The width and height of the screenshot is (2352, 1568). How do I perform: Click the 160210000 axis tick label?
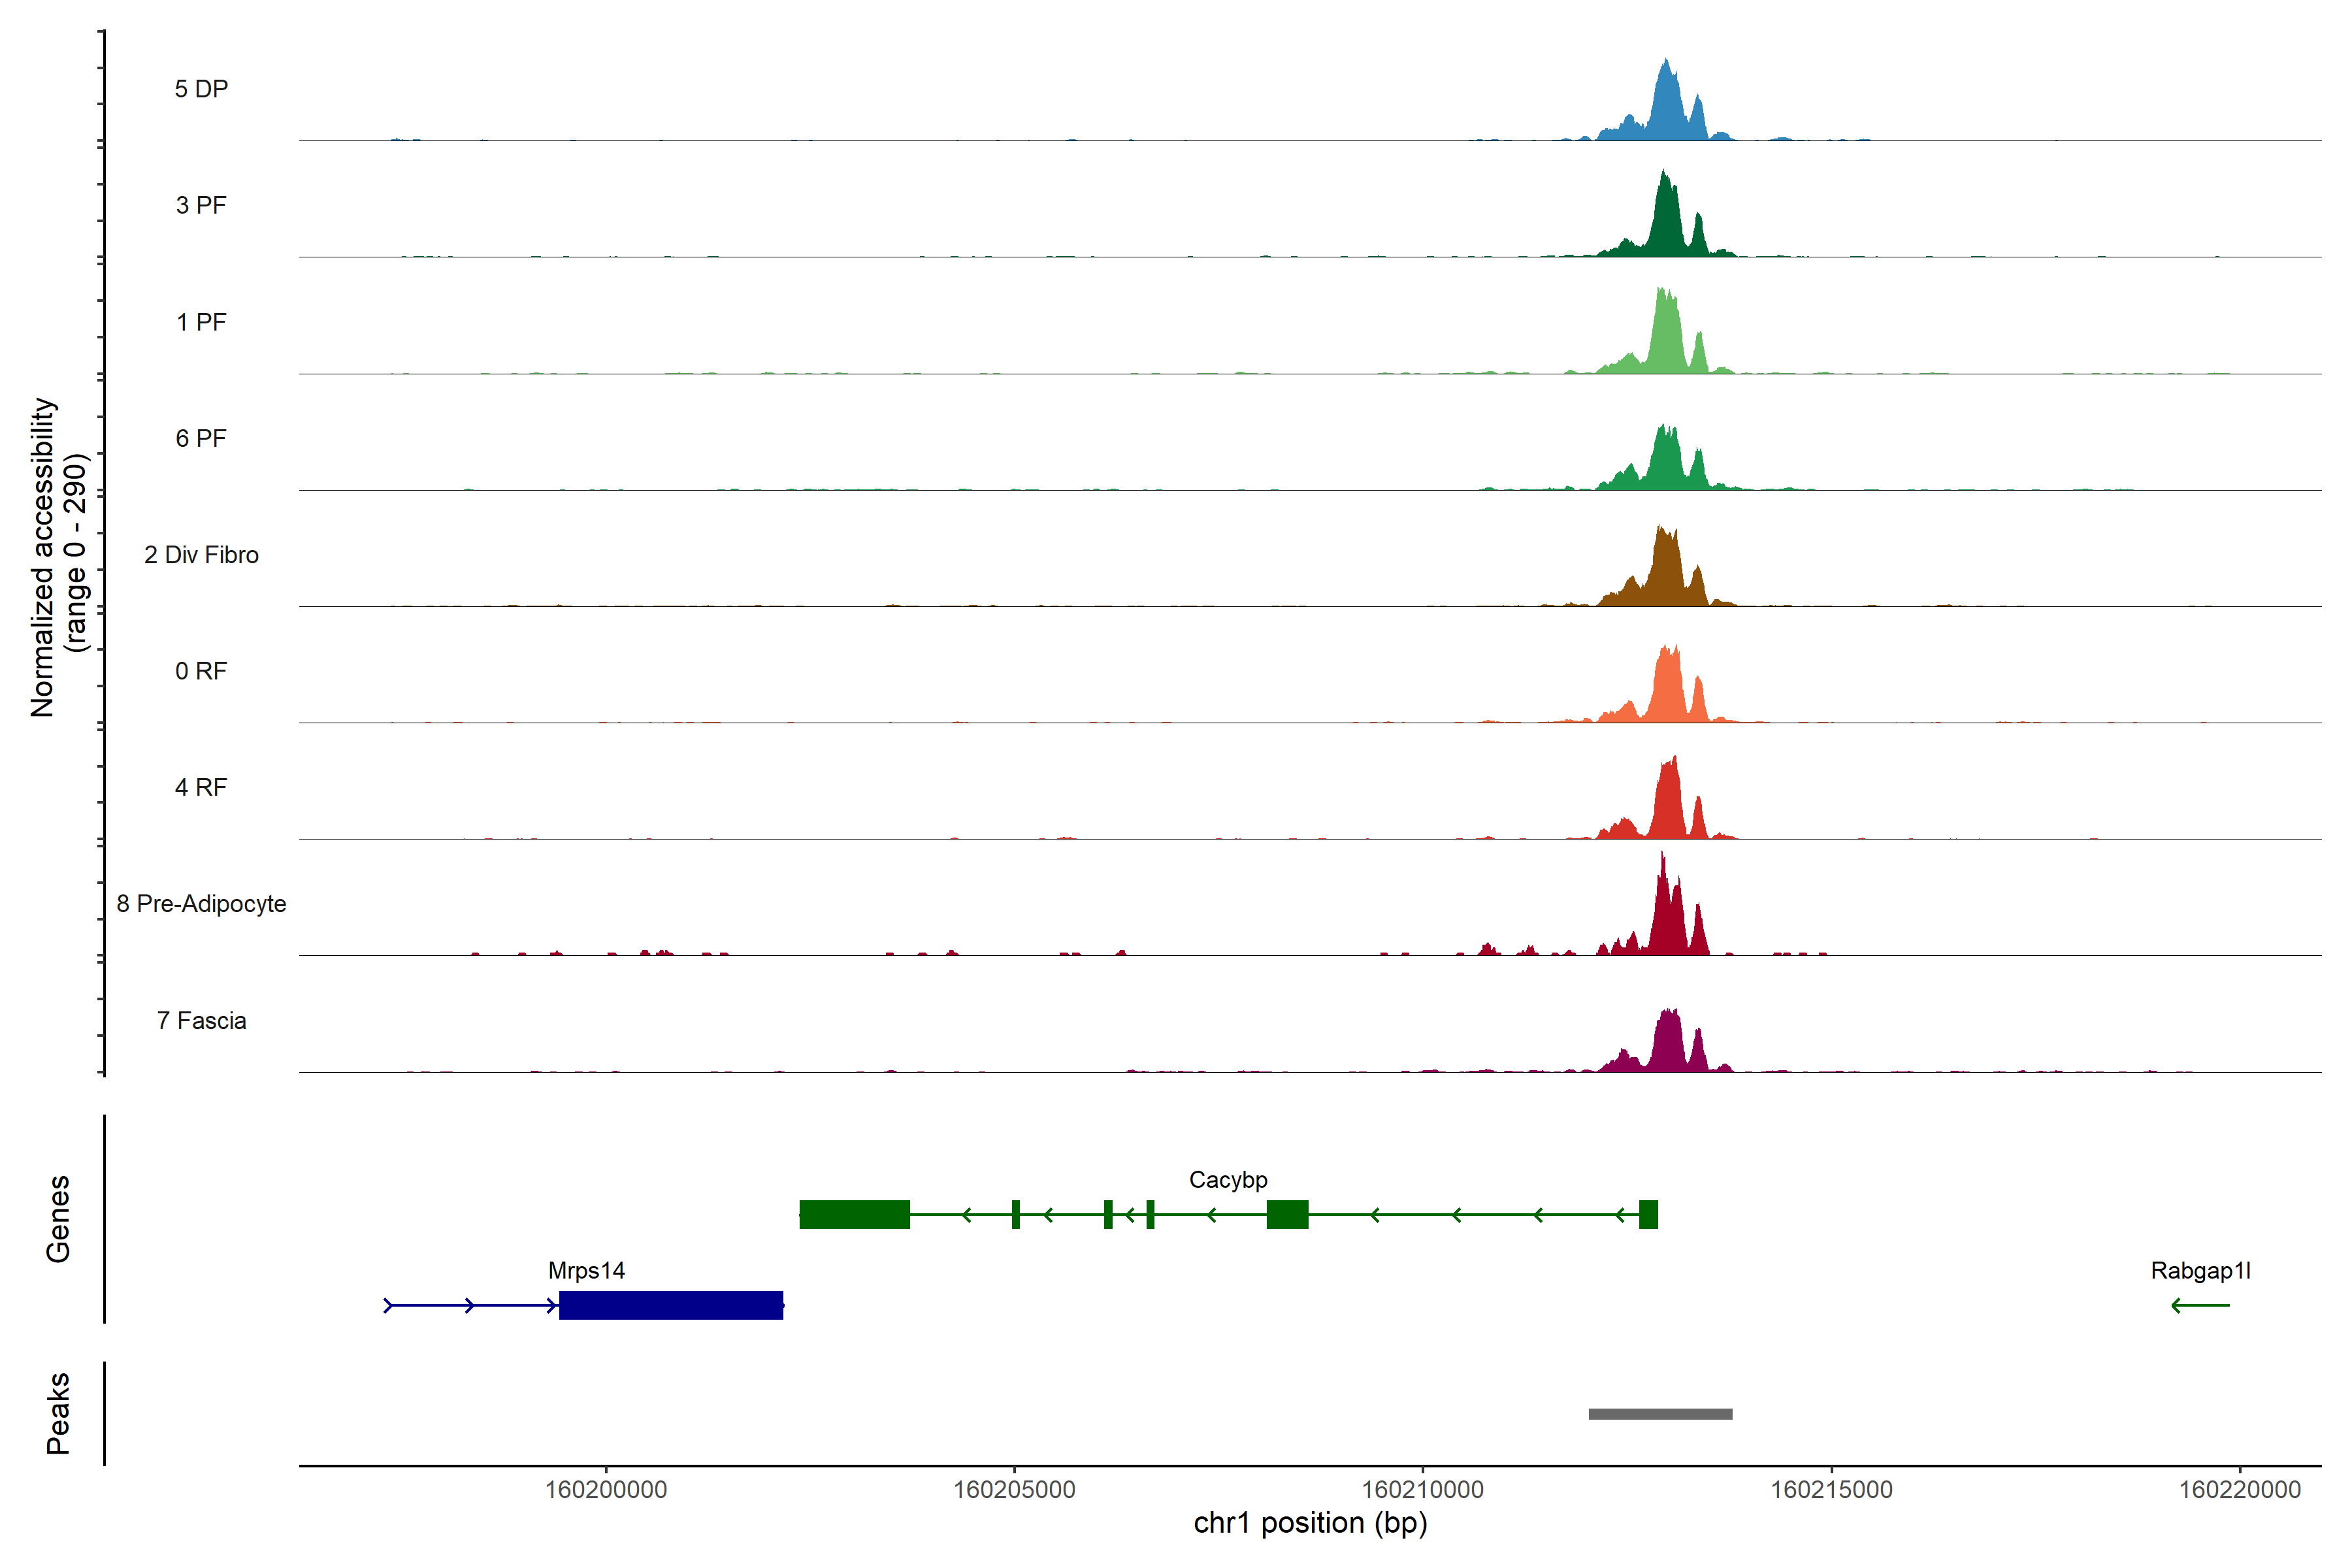[x=1422, y=1489]
